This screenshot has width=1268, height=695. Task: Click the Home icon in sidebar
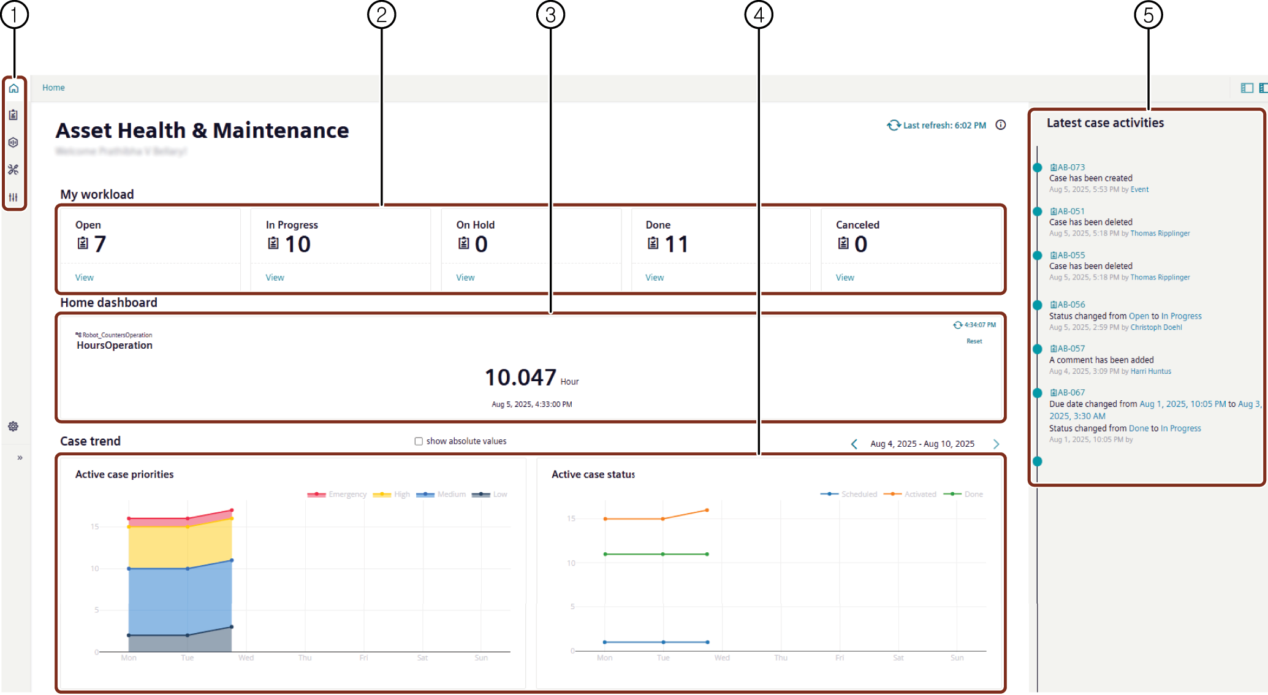point(13,88)
